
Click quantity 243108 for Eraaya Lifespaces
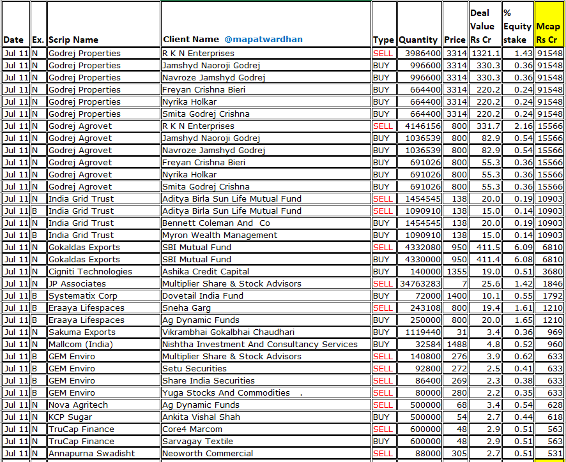tap(420, 308)
